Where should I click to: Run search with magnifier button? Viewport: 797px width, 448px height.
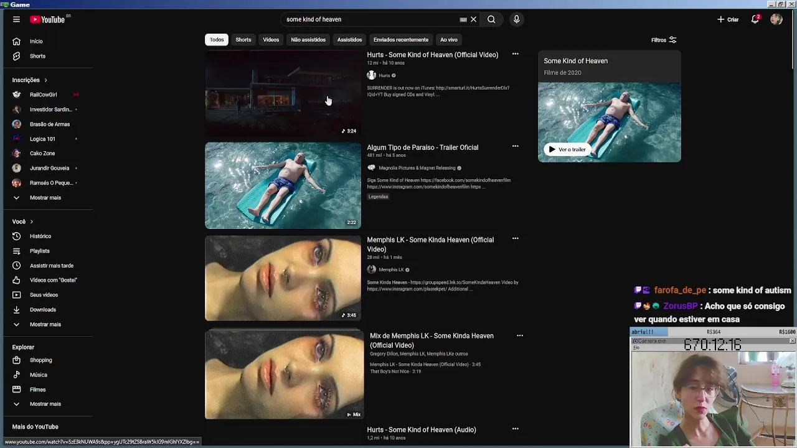tap(491, 19)
